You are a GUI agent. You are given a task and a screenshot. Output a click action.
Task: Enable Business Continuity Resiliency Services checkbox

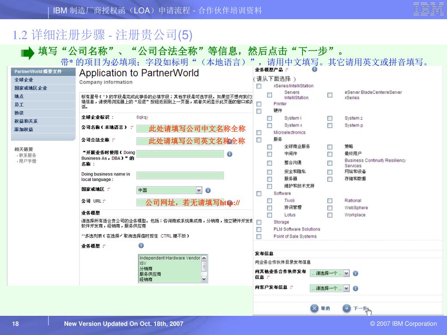coord(330,163)
